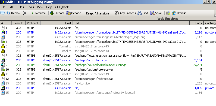Select session 12 redirect icon

pyautogui.click(x=3, y=79)
